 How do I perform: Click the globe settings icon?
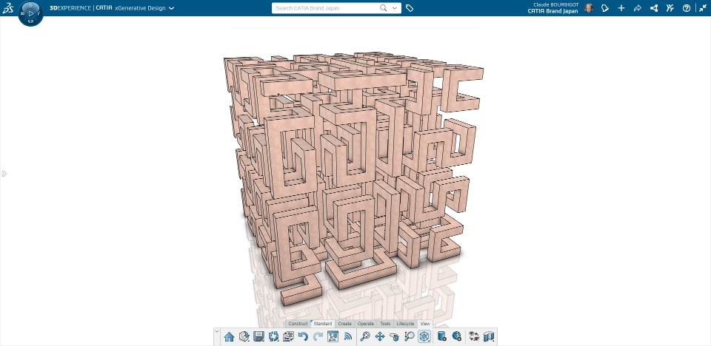pos(457,336)
